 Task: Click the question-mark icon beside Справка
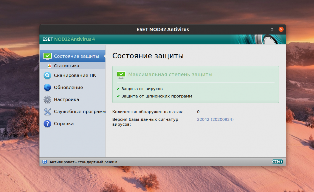click(x=47, y=123)
